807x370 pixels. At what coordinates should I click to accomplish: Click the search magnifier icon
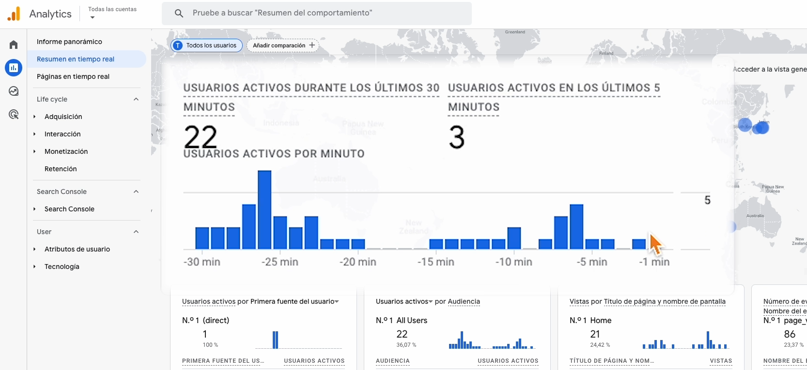tap(179, 14)
